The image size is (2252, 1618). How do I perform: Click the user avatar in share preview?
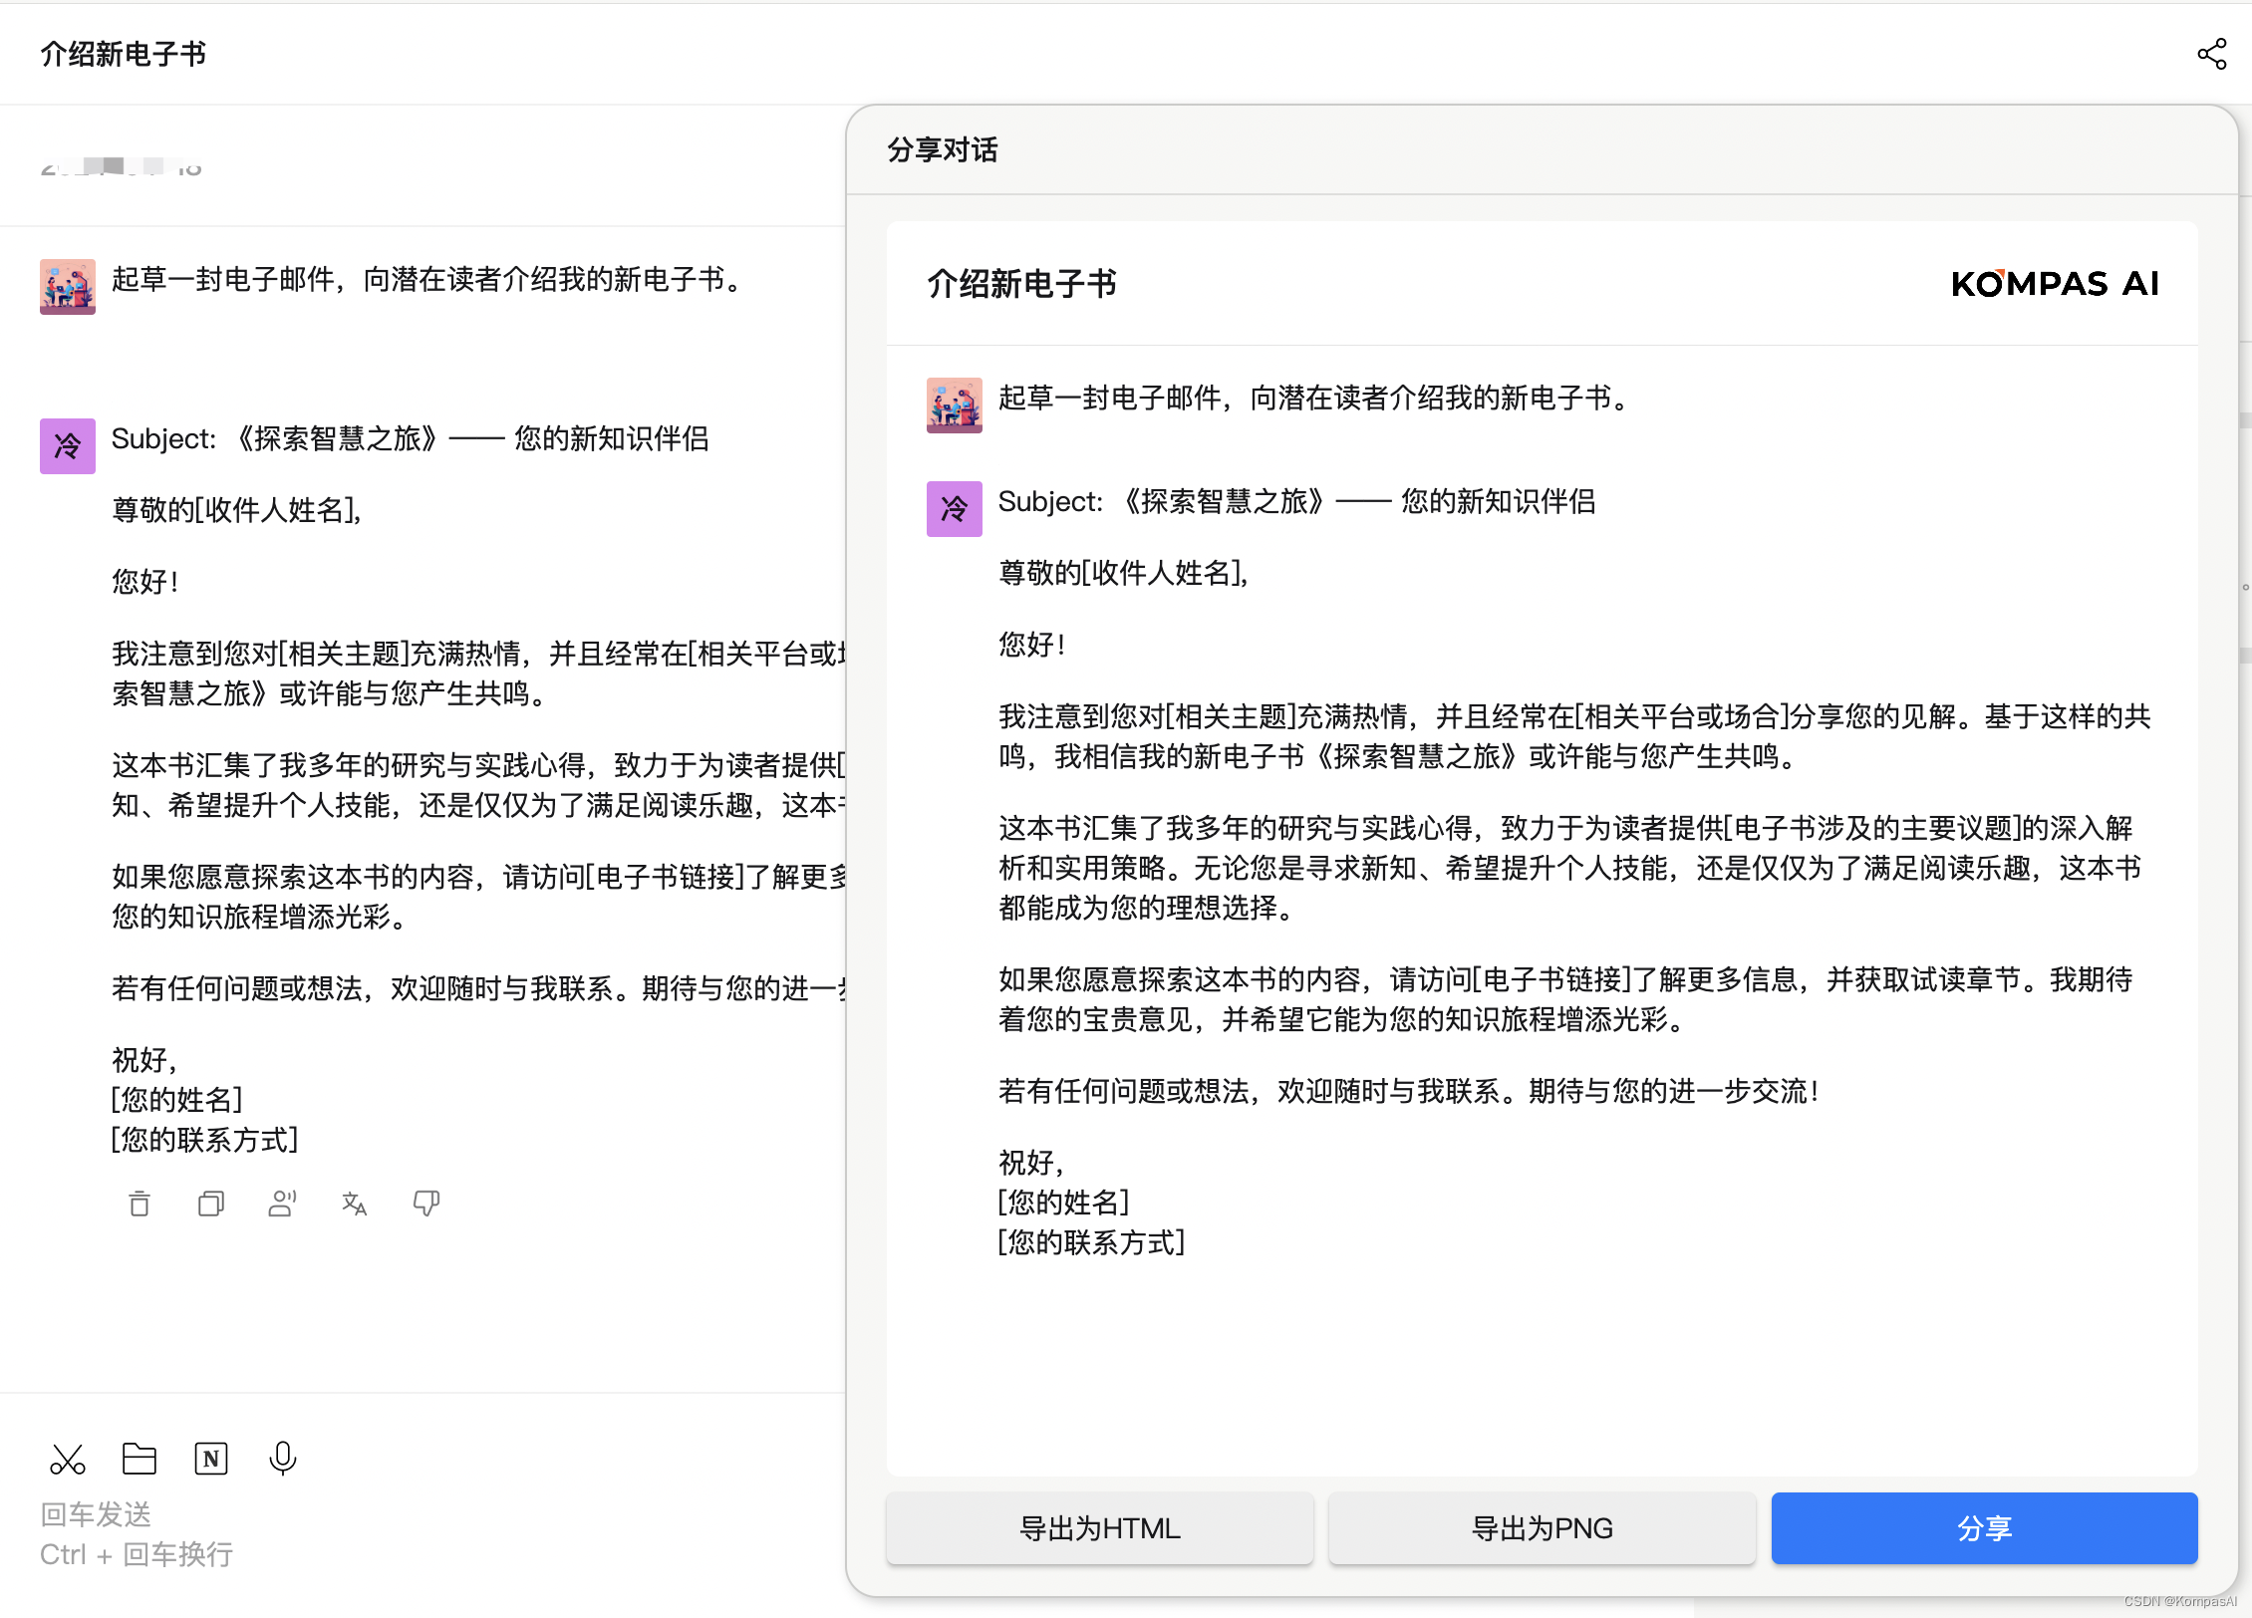954,405
